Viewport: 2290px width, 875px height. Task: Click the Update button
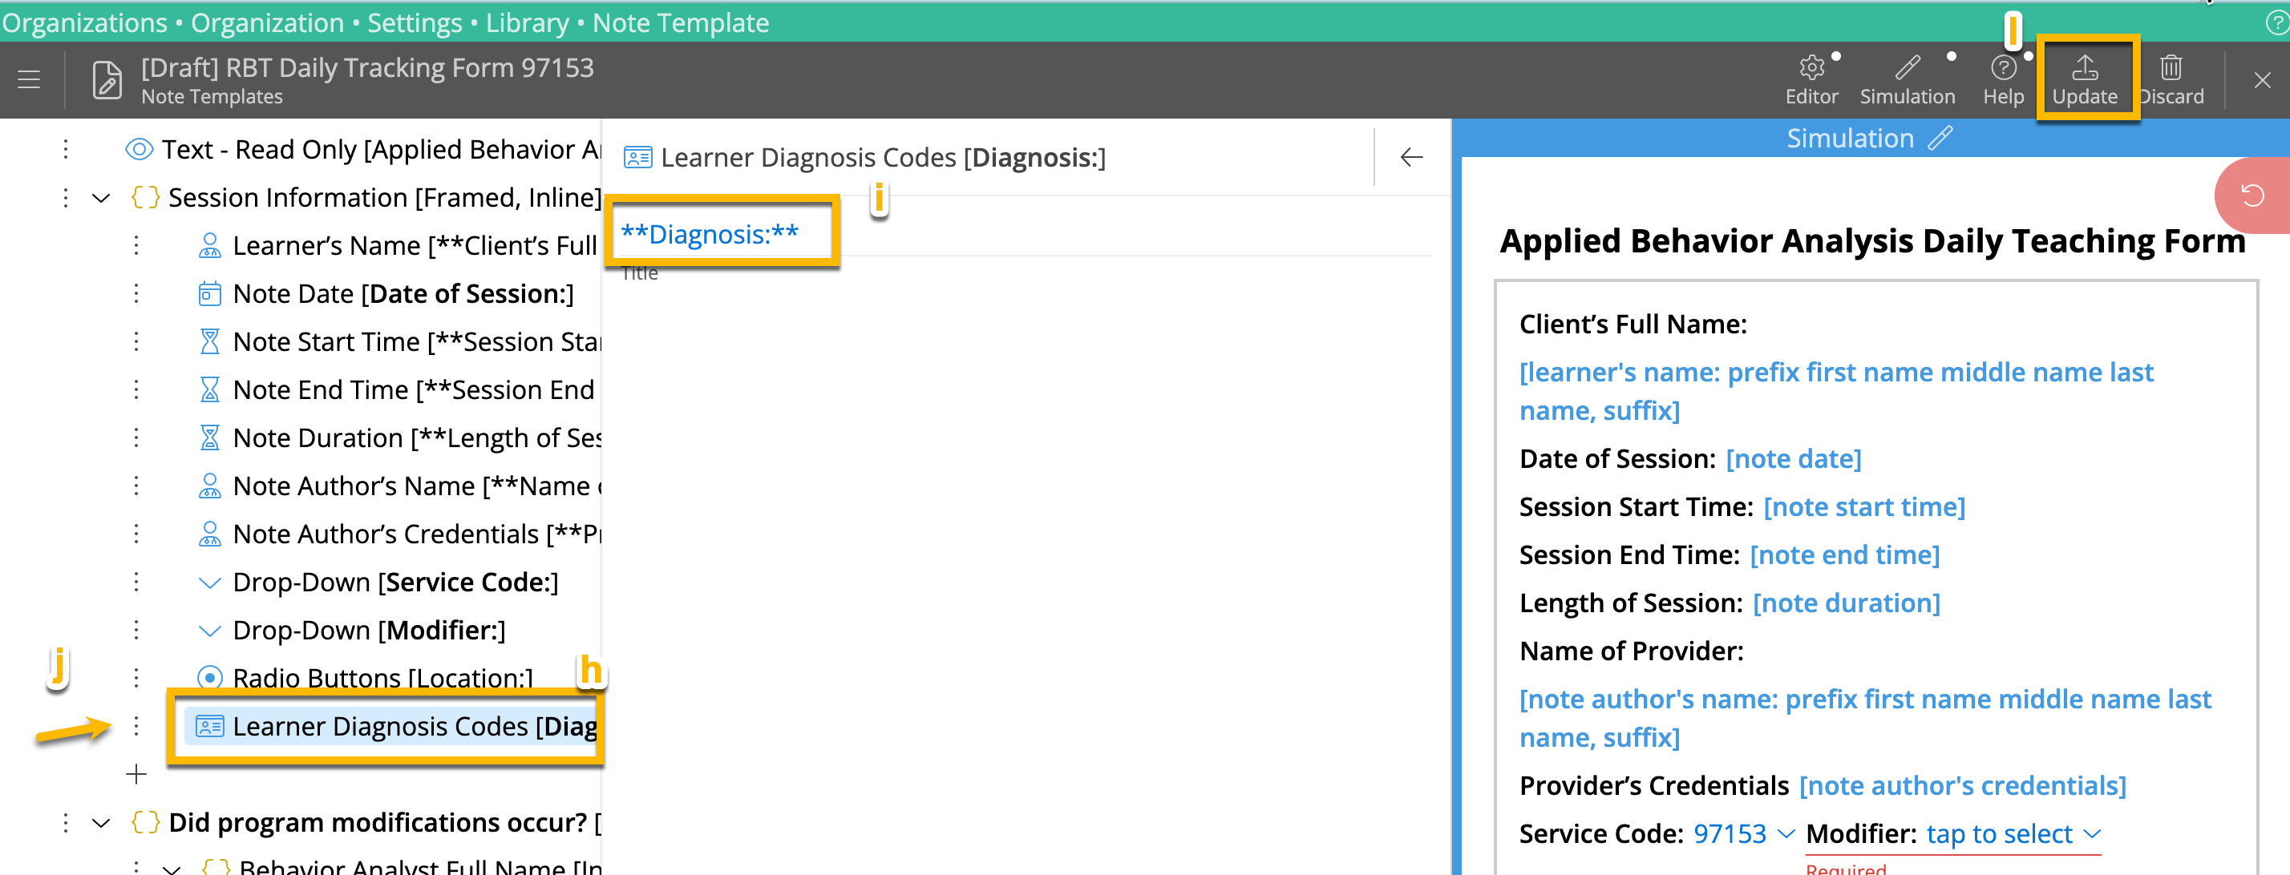[2086, 79]
